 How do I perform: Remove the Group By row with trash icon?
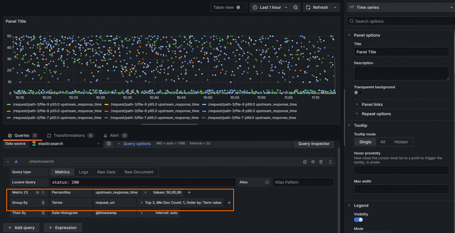(43, 203)
